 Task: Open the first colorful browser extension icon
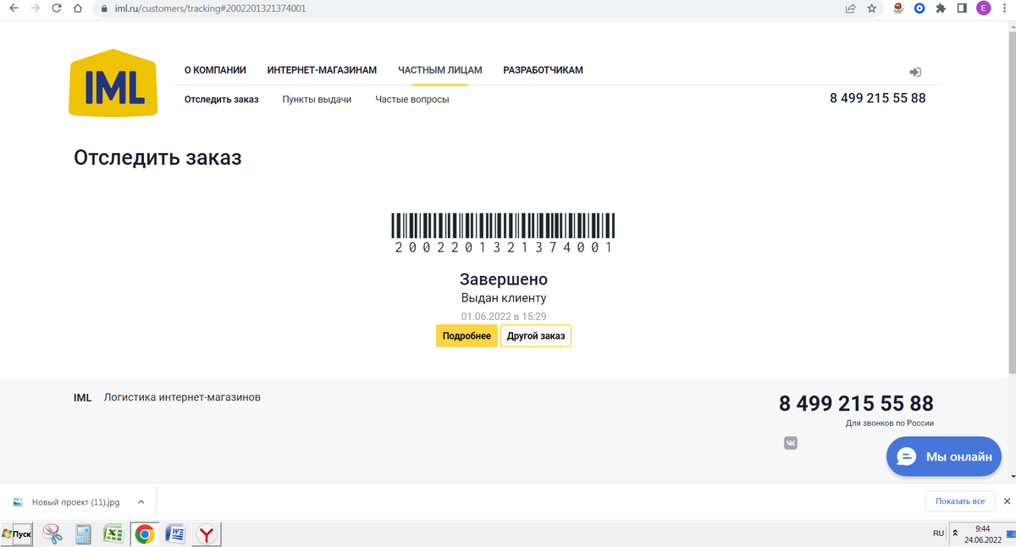click(x=898, y=8)
